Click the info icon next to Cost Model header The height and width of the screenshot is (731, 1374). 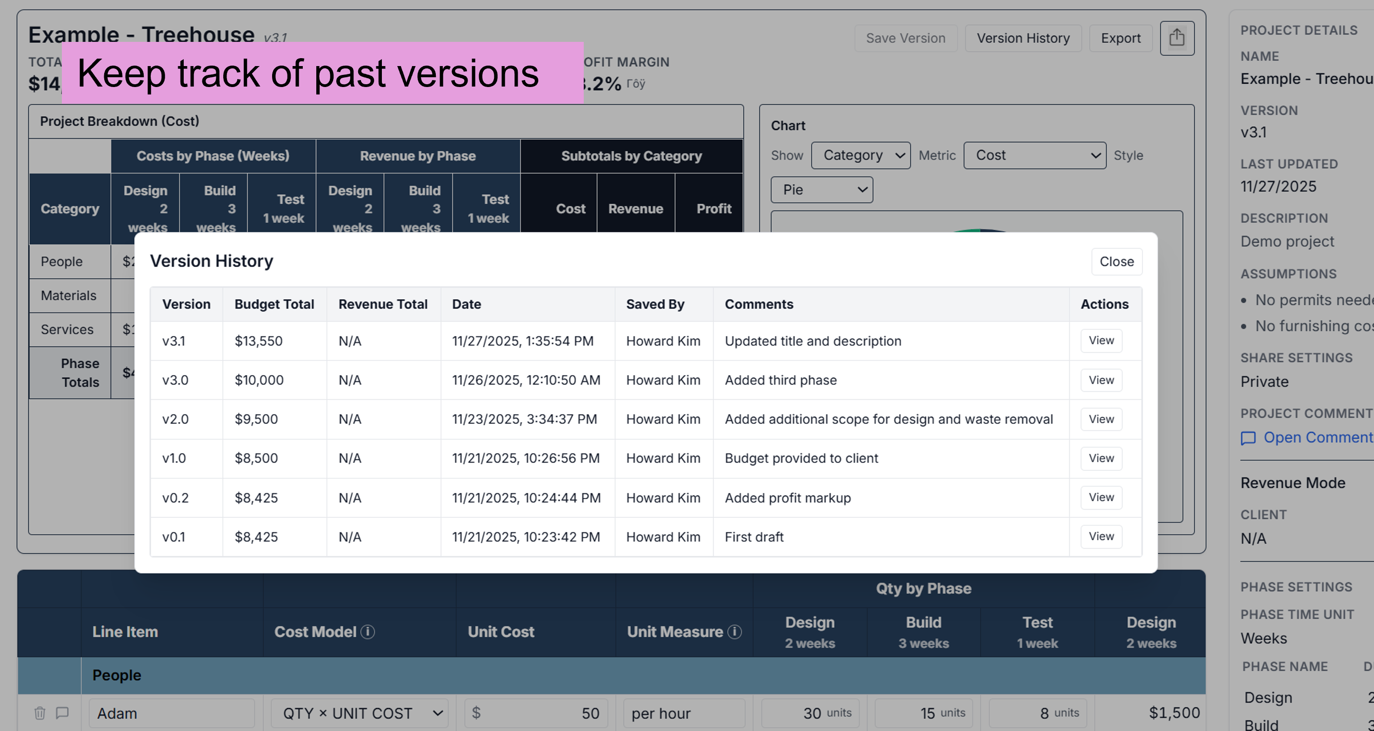coord(367,631)
